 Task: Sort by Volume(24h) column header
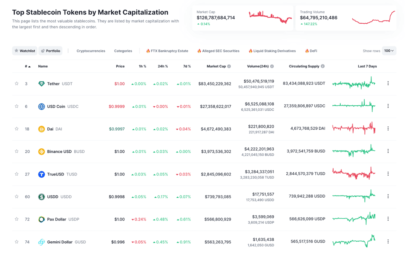[258, 66]
